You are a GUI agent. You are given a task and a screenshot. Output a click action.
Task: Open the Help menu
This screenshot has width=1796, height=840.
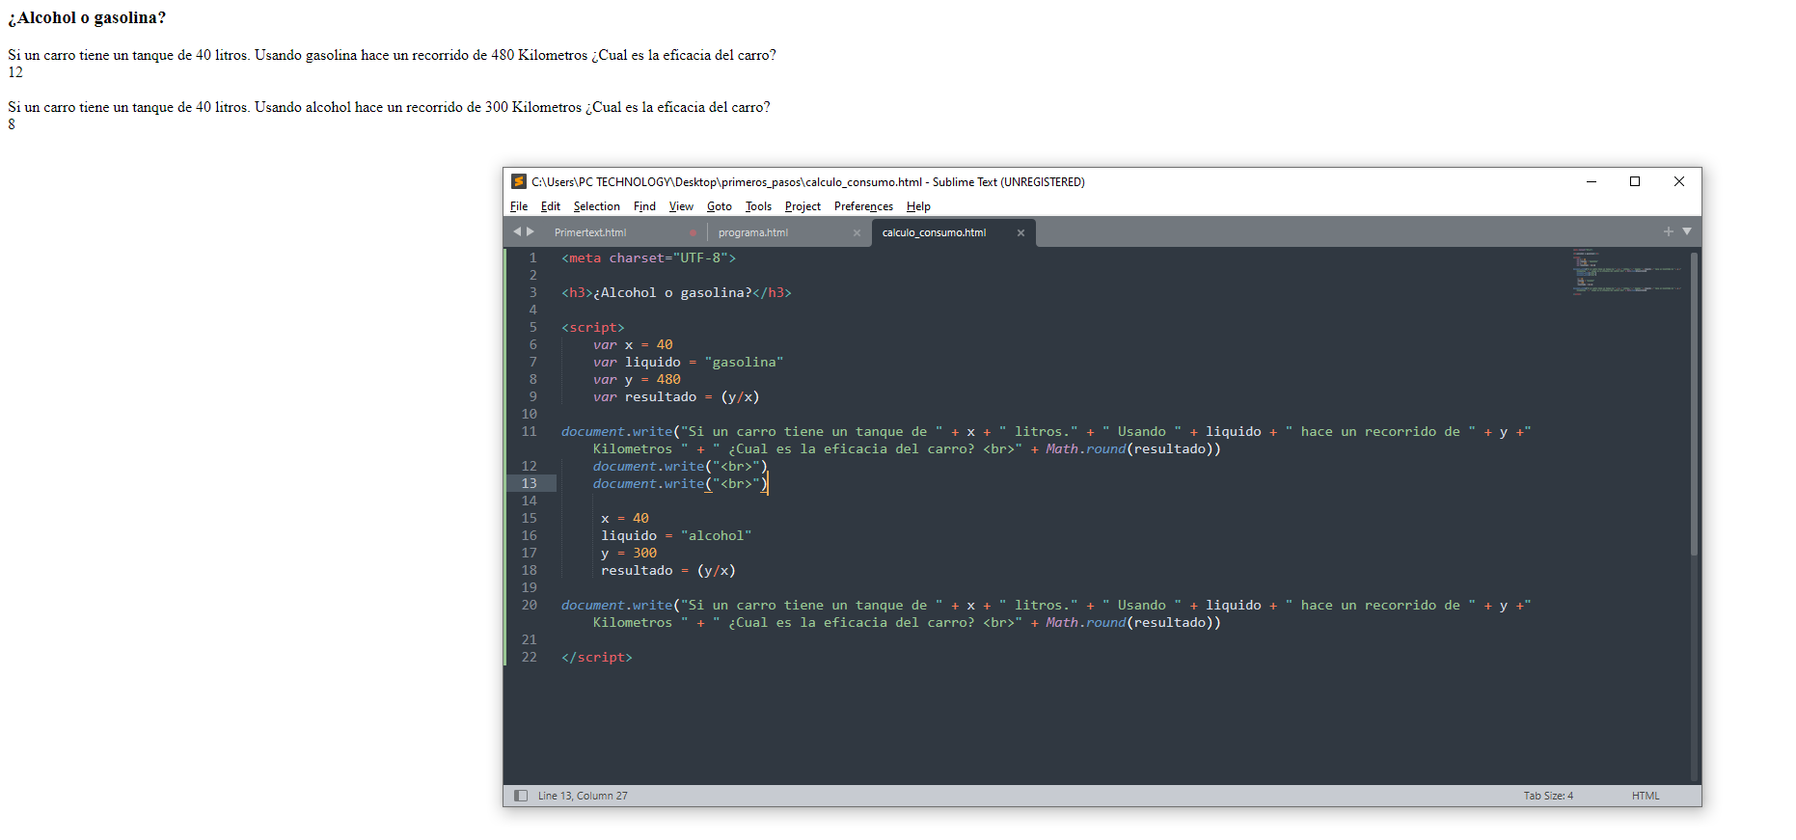point(918,206)
